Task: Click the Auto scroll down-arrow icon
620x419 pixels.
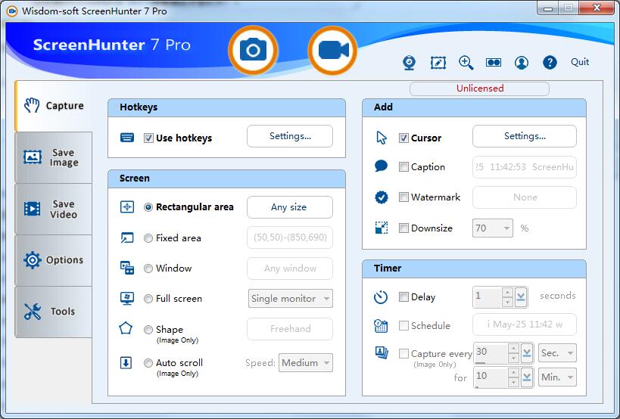Action: (126, 362)
